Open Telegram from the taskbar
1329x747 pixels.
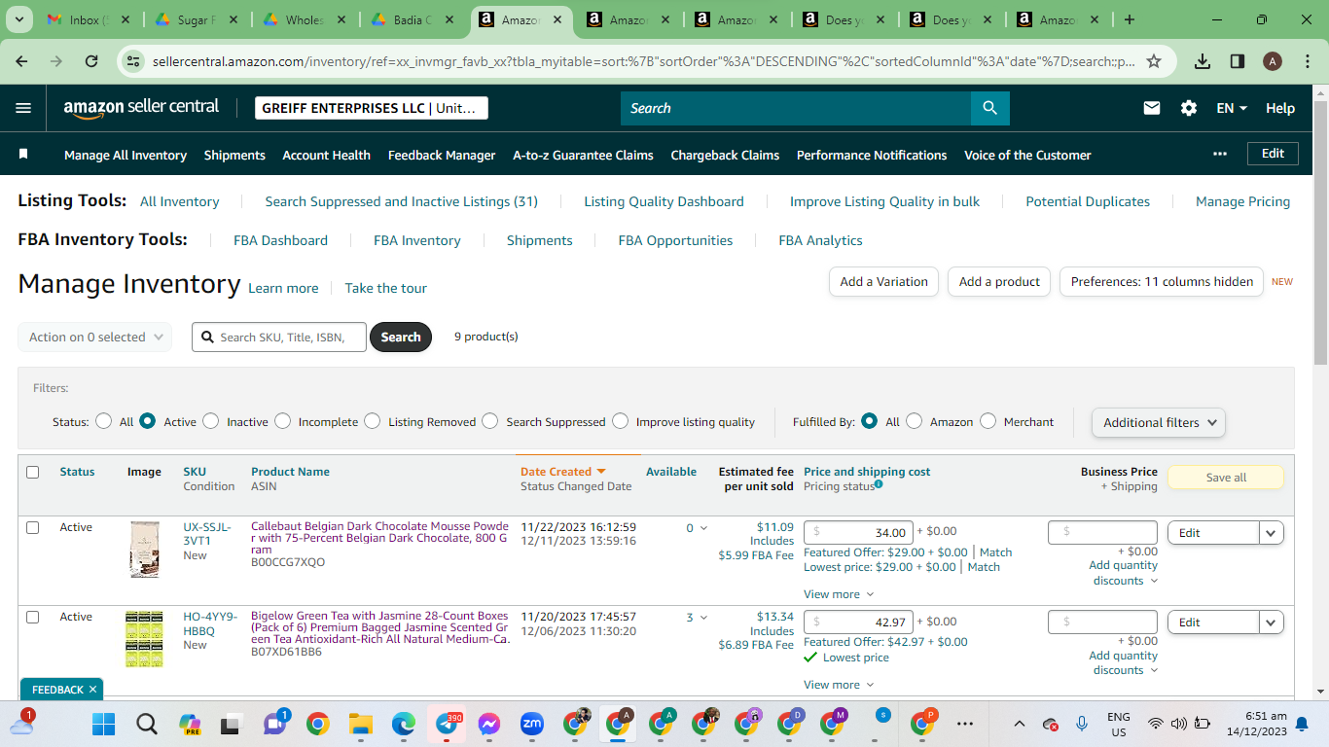click(447, 724)
